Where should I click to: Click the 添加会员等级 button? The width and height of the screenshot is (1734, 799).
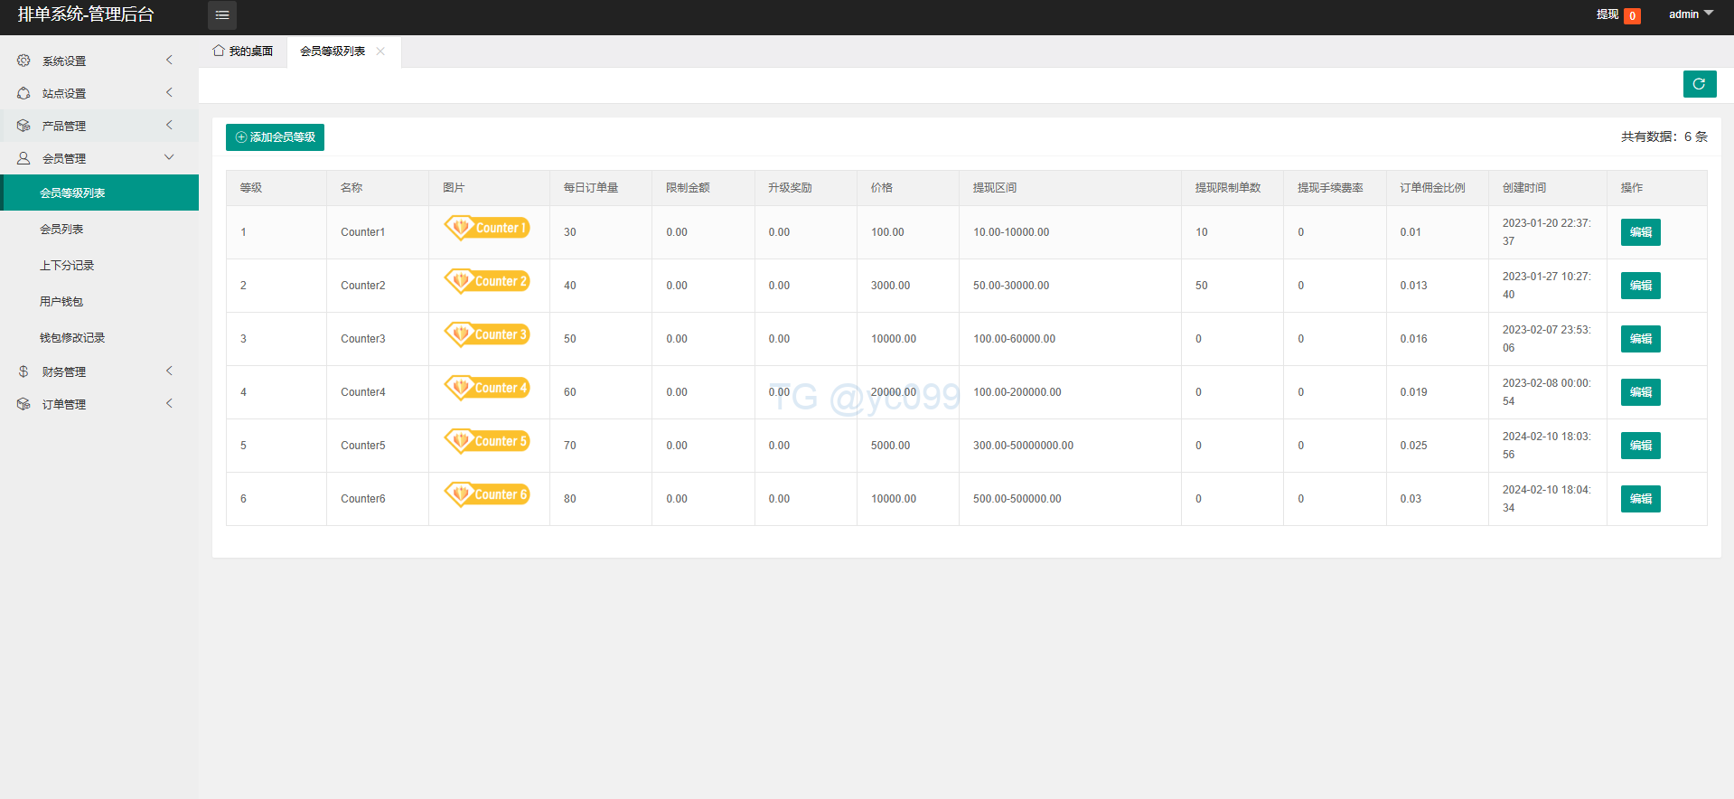pos(275,137)
